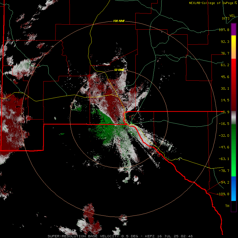Click the [KT] units label
The width and height of the screenshot is (238, 238).
pos(226,18)
